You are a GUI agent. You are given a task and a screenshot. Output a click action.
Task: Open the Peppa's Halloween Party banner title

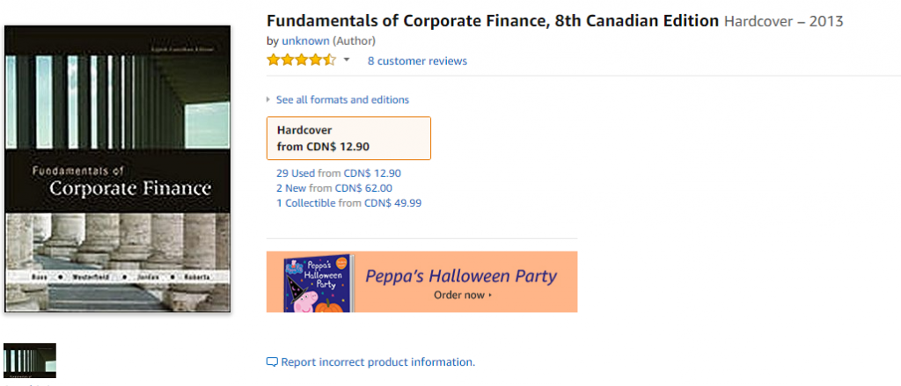[461, 276]
